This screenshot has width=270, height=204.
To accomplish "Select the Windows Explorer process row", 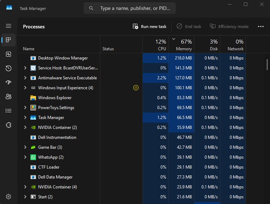I will click(x=132, y=98).
